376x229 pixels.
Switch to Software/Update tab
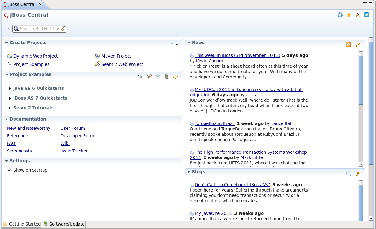click(64, 224)
